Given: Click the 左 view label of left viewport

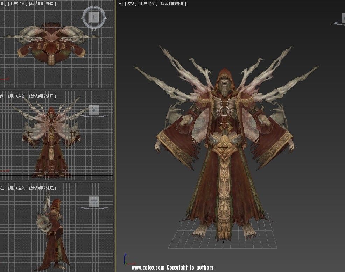Looking at the screenshot, I should 3,188.
